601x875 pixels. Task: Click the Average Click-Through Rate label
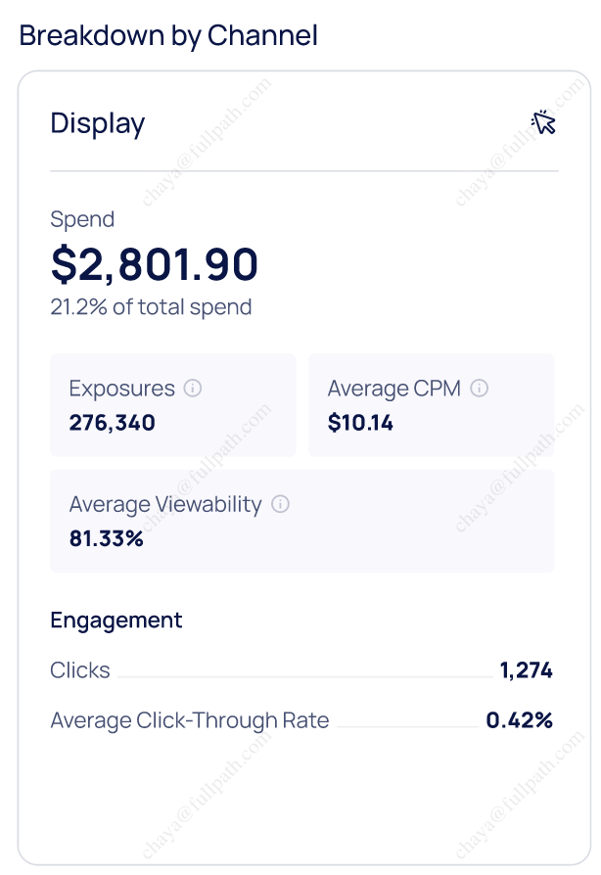[190, 721]
